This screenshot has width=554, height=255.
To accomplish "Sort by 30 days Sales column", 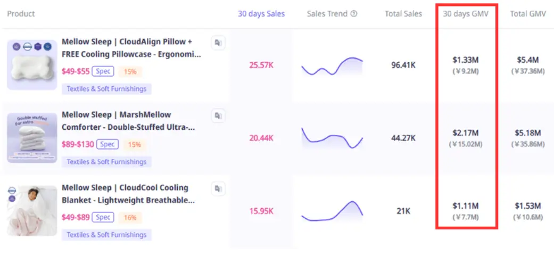I will [261, 14].
